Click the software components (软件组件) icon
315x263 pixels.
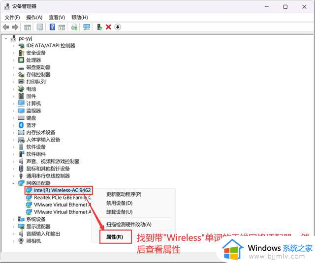(21, 154)
